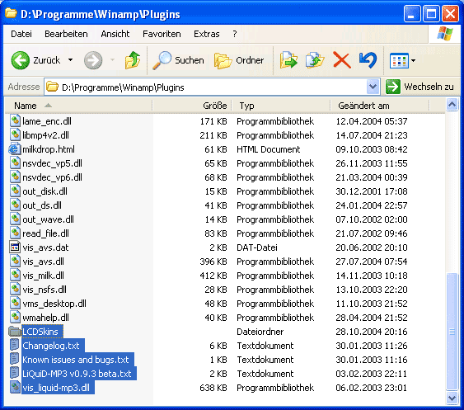Image resolution: width=464 pixels, height=410 pixels.
Task: Click the green Zurück back arrow
Action: [x=20, y=60]
